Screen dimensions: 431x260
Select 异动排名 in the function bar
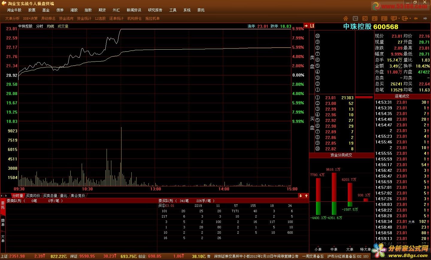pyautogui.click(x=48, y=19)
